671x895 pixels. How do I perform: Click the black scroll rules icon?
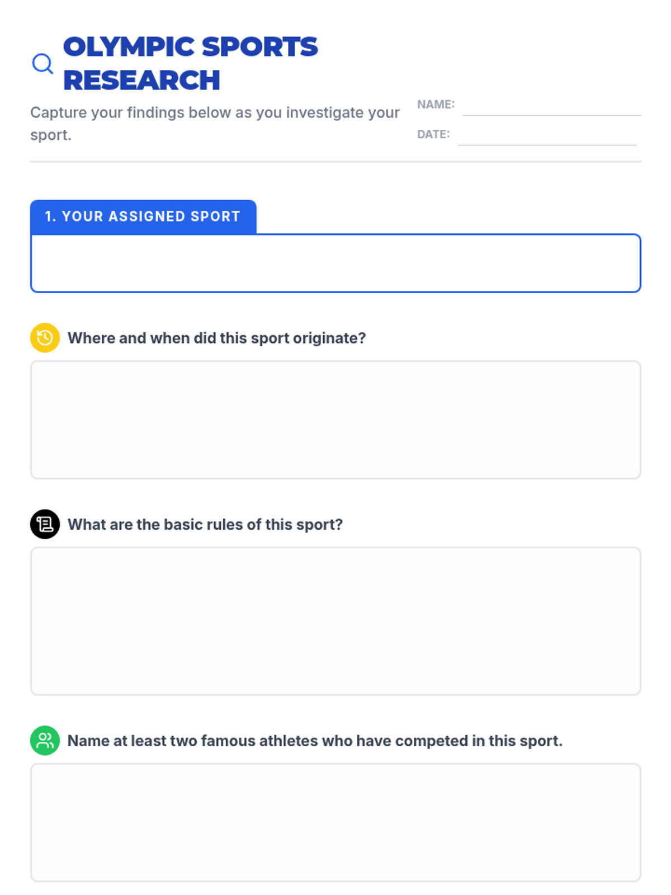[x=45, y=524]
